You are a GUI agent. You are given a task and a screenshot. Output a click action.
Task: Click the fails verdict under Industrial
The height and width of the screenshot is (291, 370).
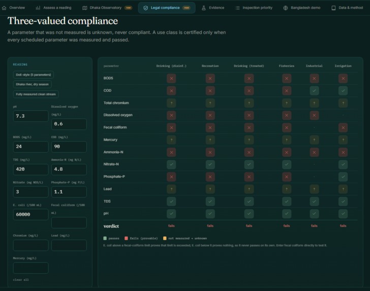click(314, 226)
